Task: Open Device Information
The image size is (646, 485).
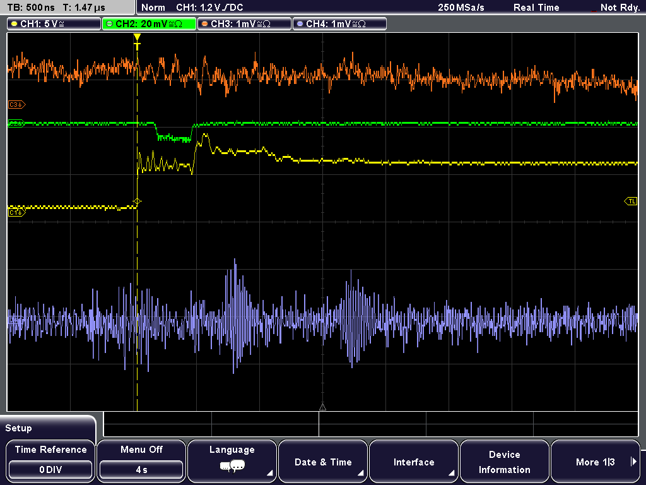Action: tap(504, 460)
